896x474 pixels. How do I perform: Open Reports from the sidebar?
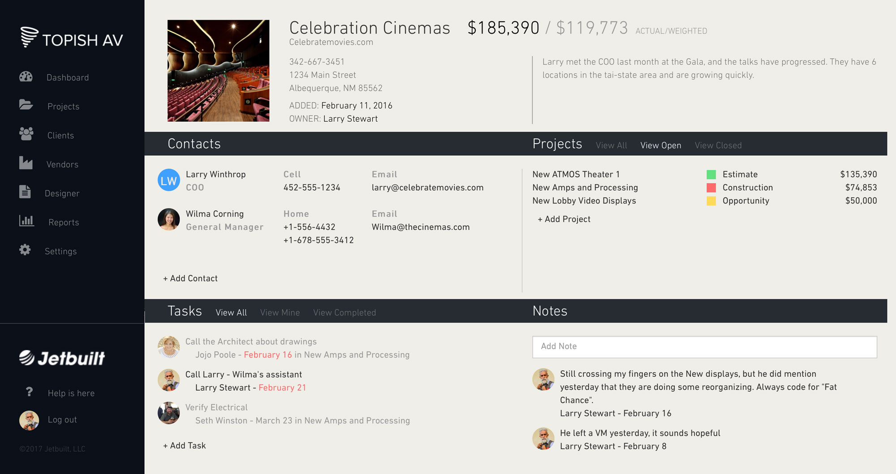[64, 222]
